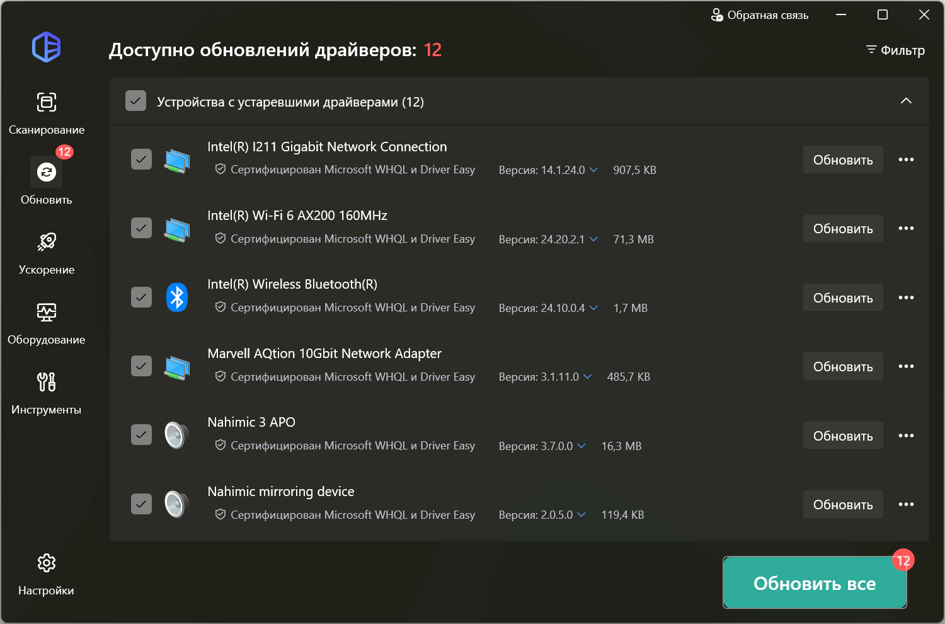This screenshot has height=624, width=945.
Task: Switch to the Обновить sidebar tab
Action: click(x=46, y=182)
